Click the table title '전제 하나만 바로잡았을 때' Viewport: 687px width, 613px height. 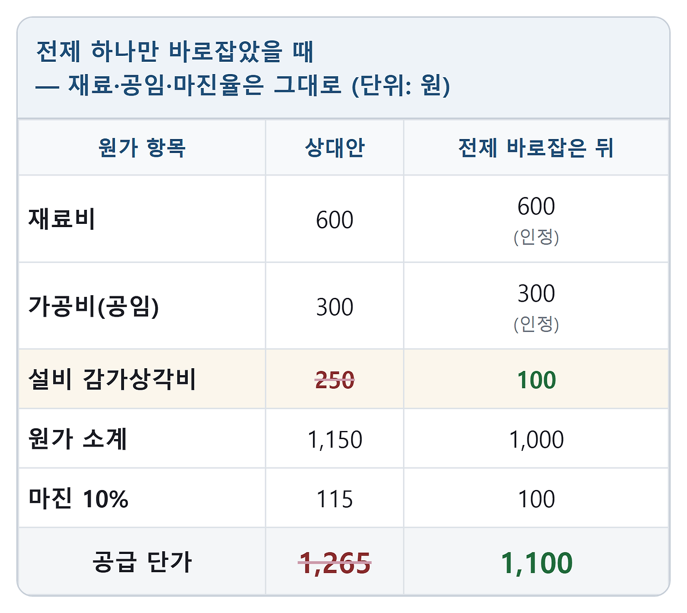(x=175, y=52)
